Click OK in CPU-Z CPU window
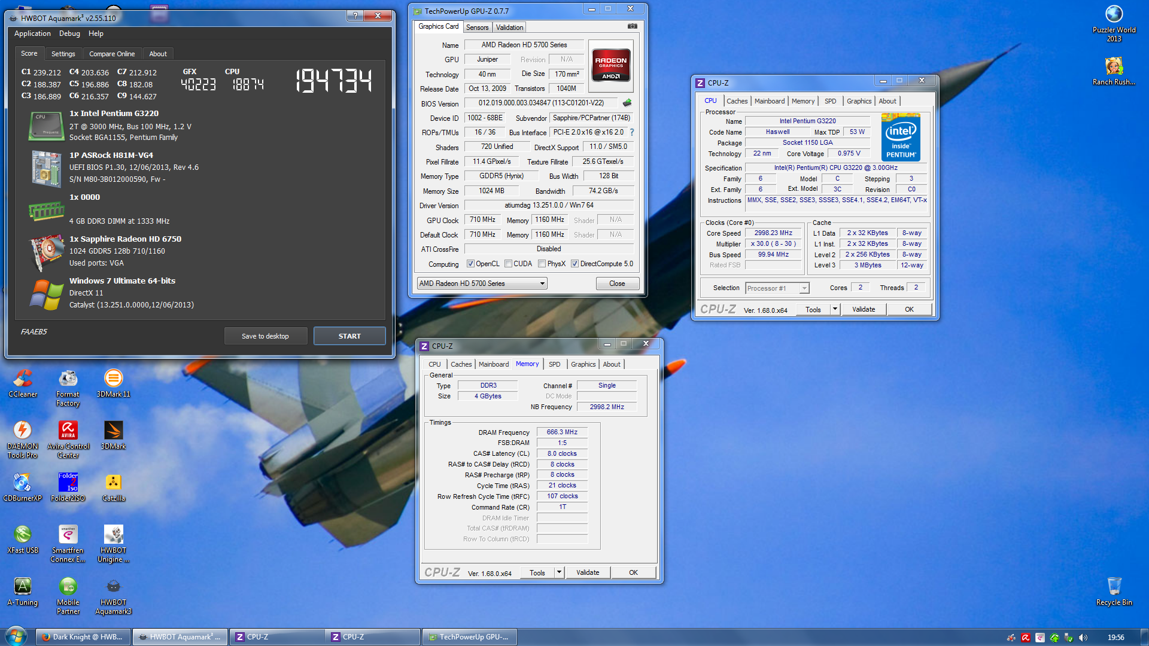This screenshot has height=646, width=1149. click(x=909, y=309)
